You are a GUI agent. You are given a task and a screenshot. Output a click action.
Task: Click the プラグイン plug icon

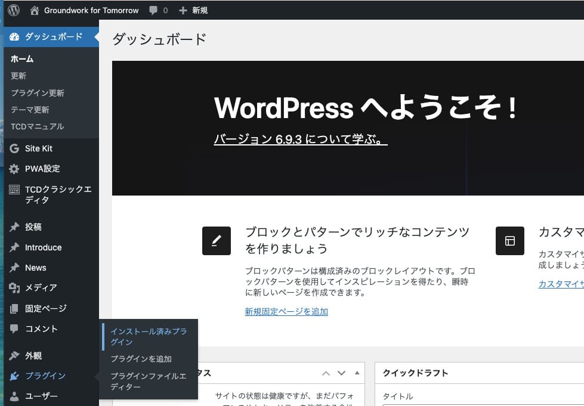(14, 376)
